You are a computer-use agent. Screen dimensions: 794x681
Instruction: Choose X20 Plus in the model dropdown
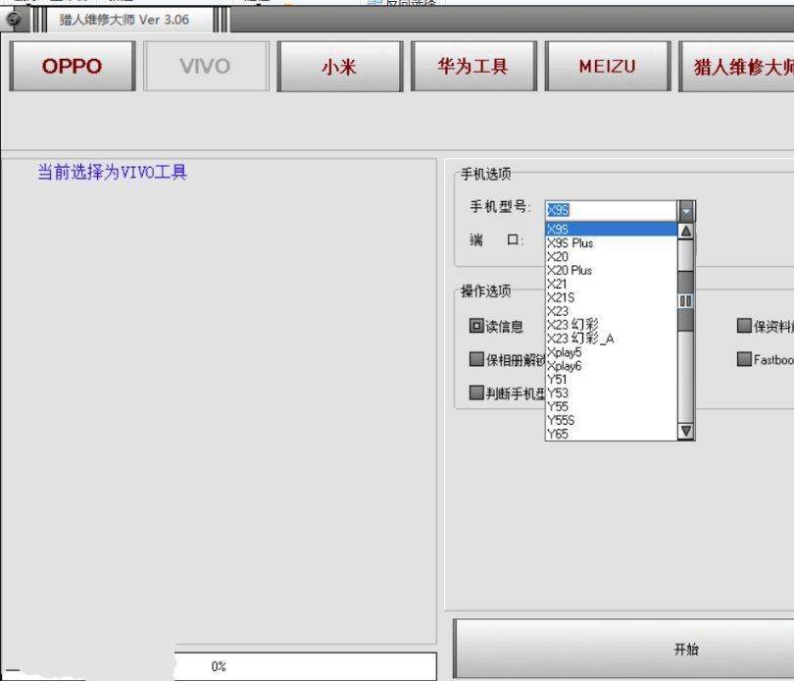pos(570,270)
